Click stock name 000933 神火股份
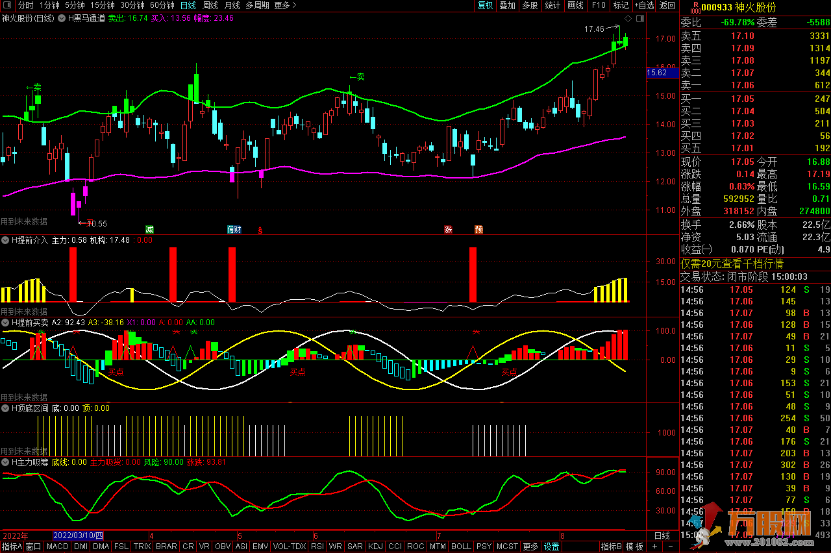The image size is (831, 553). click(738, 8)
